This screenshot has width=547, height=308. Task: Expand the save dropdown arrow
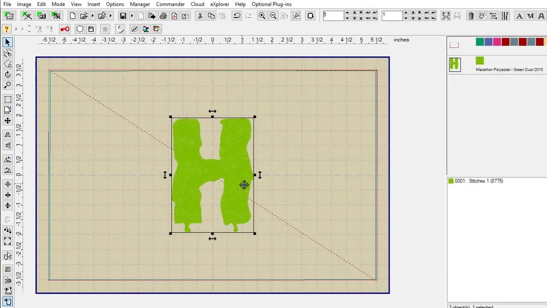point(132,16)
